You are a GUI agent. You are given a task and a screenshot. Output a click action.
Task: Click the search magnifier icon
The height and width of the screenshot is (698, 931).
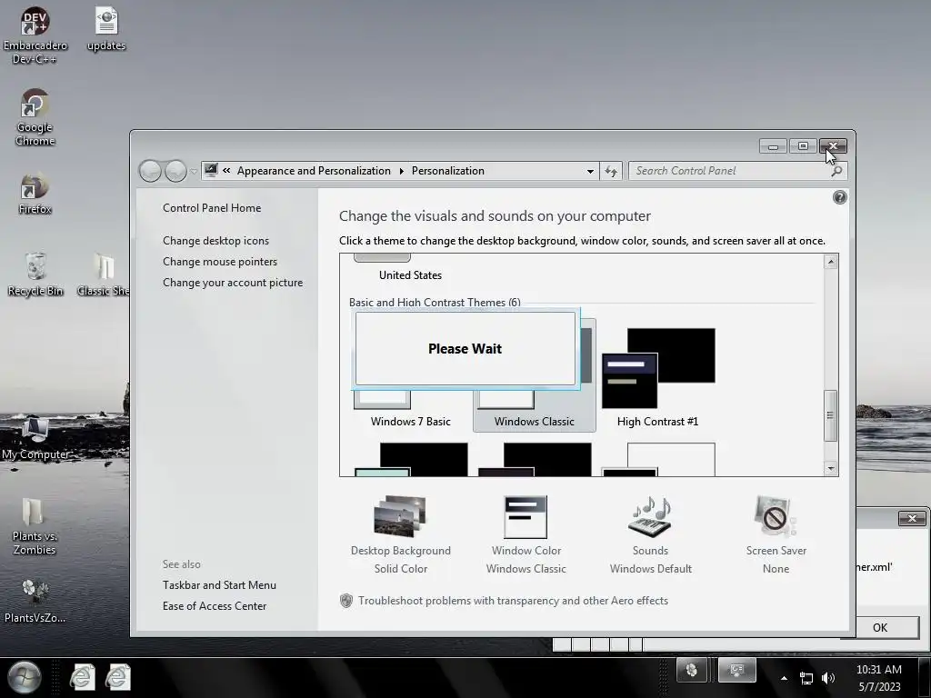[836, 171]
